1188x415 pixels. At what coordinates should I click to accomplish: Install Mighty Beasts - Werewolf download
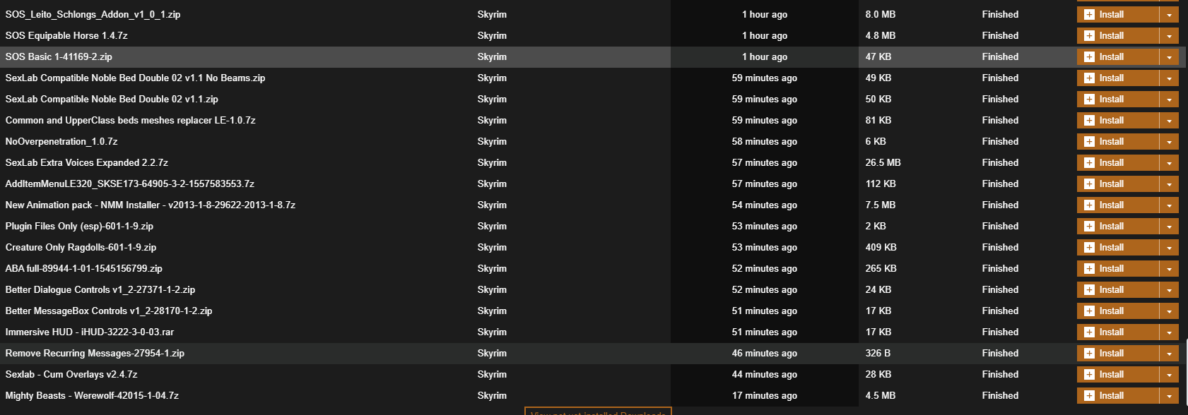point(1118,395)
